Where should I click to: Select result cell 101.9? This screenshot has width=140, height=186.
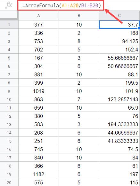[x=119, y=91]
